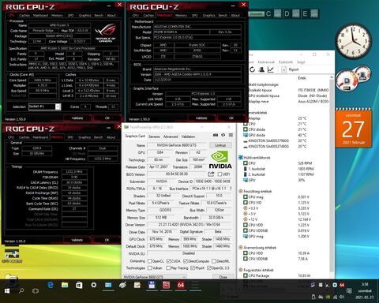
Task: Click the CPU meter gauge gadget
Action: coord(347,80)
